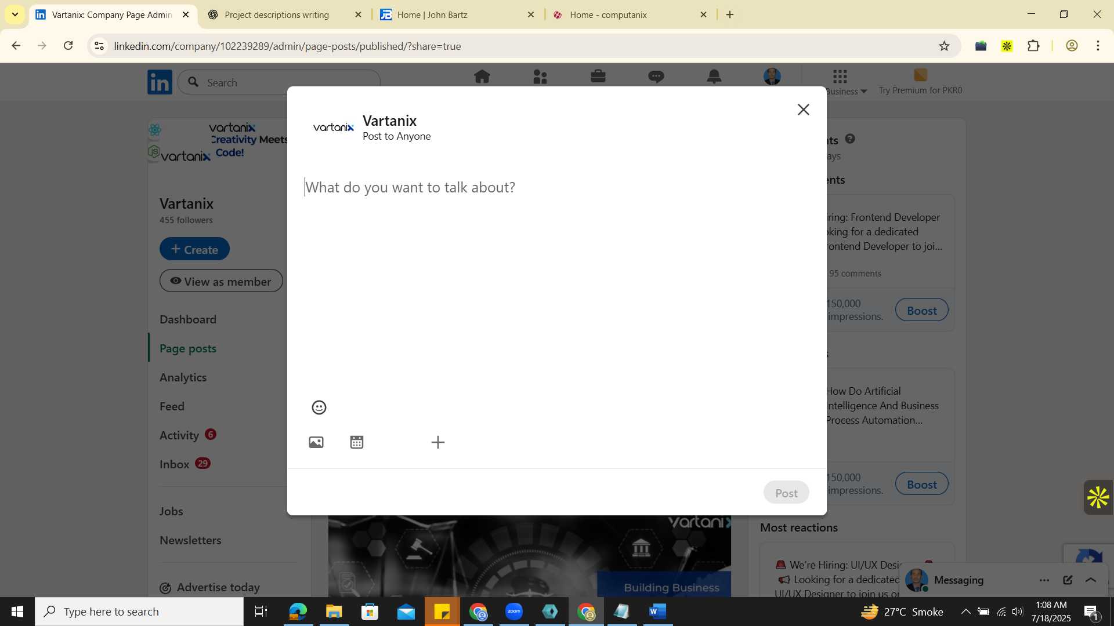Open Inbox with 29 messages
Screen dimensions: 1114x626
point(185,464)
